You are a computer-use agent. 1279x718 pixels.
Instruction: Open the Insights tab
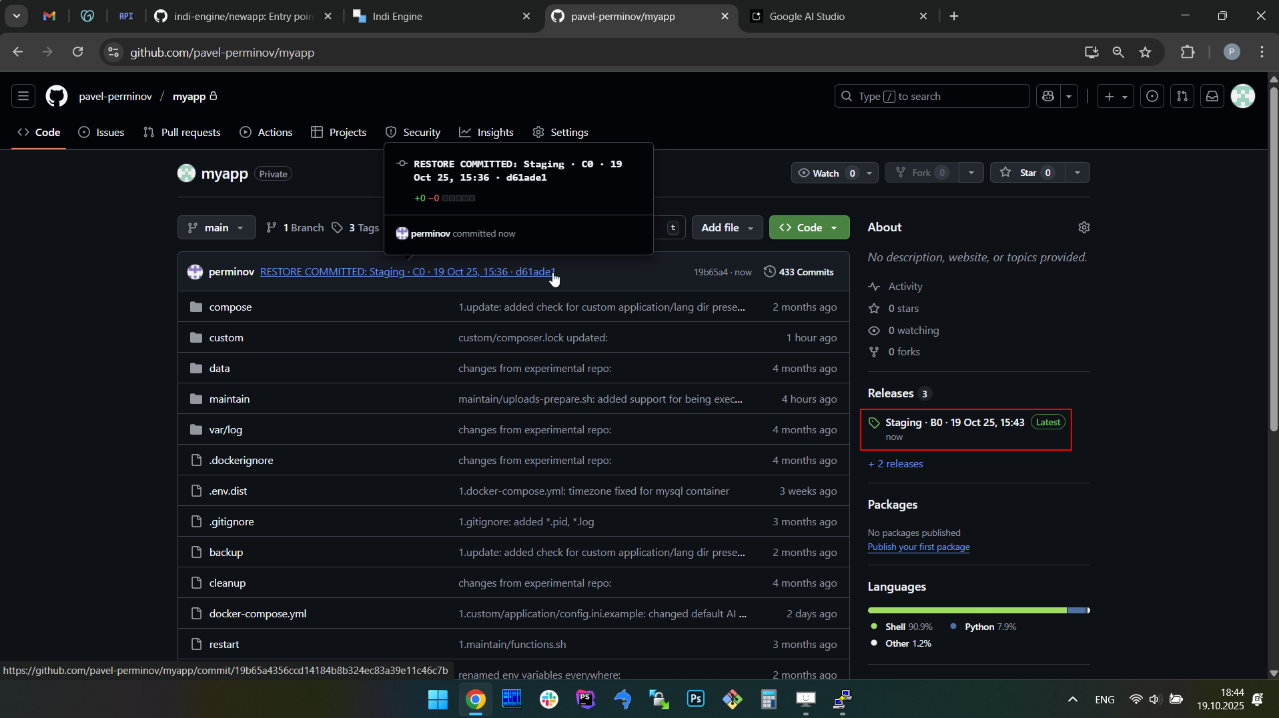click(486, 132)
